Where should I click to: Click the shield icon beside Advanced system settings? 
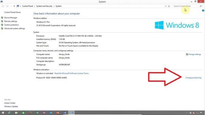click(x=2, y=28)
